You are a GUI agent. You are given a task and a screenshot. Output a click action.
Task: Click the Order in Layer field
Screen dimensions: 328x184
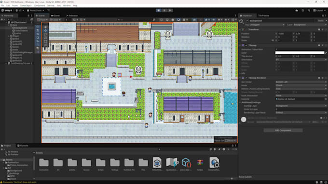click(x=301, y=109)
